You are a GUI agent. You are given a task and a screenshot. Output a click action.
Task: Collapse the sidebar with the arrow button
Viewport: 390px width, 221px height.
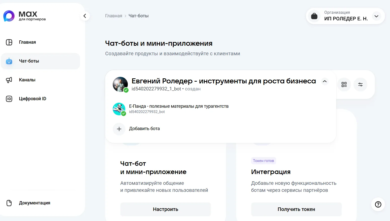tap(85, 16)
